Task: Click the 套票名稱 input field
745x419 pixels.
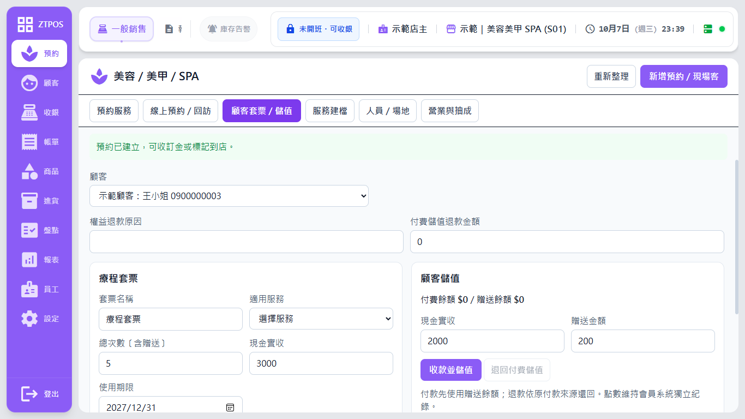Action: point(171,319)
